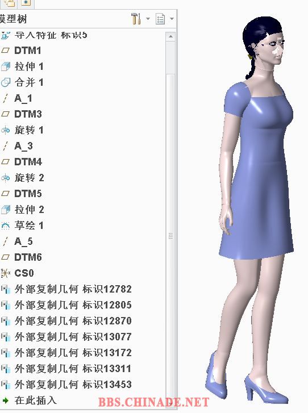The image size is (308, 413).
Task: Open the model tree settings hammer icon
Action: coord(136,19)
